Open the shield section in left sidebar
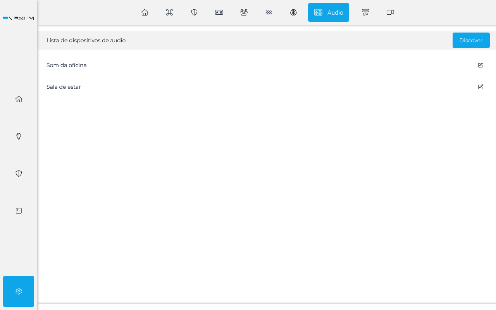This screenshot has height=310, width=496. pos(19,174)
